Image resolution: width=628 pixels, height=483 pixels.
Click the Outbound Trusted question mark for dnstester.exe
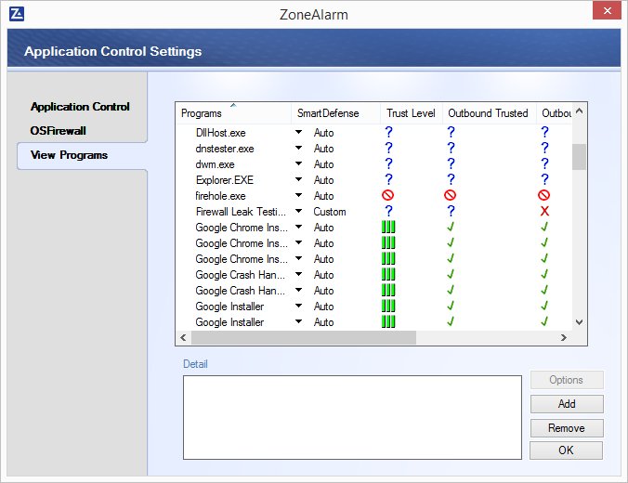coord(451,149)
